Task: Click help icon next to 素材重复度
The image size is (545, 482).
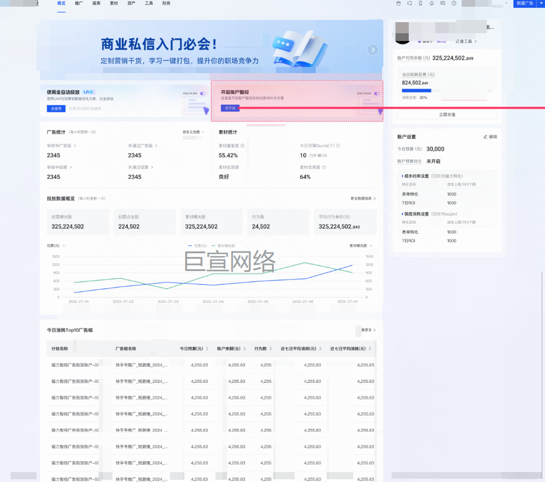Action: [243, 146]
